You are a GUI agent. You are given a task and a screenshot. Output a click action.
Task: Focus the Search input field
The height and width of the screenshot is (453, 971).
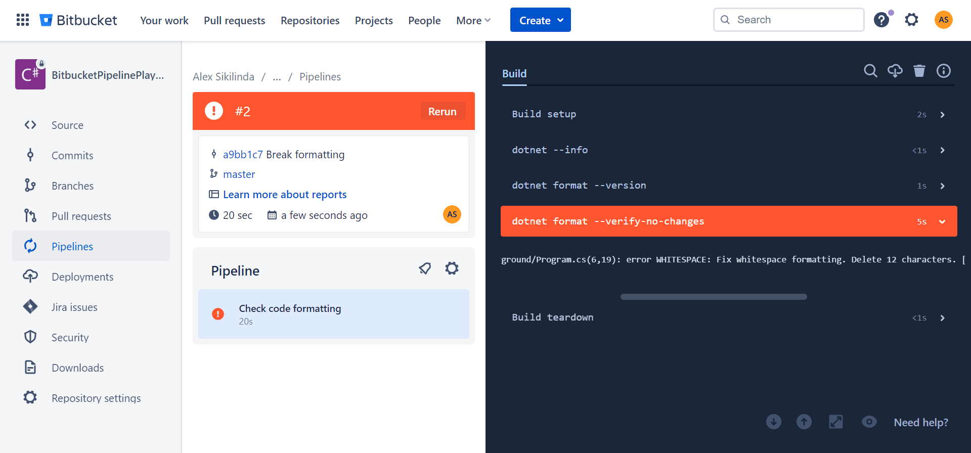click(789, 20)
